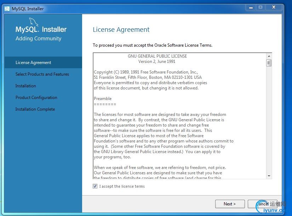Image resolution: width=292 pixels, height=216 pixels.
Task: Click the license text scroll down arrow
Action: click(x=269, y=176)
